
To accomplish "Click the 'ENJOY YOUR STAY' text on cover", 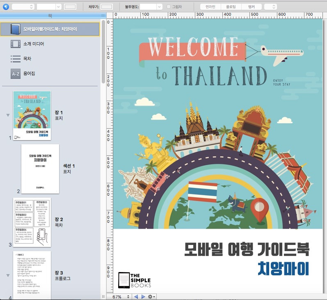I will (281, 83).
